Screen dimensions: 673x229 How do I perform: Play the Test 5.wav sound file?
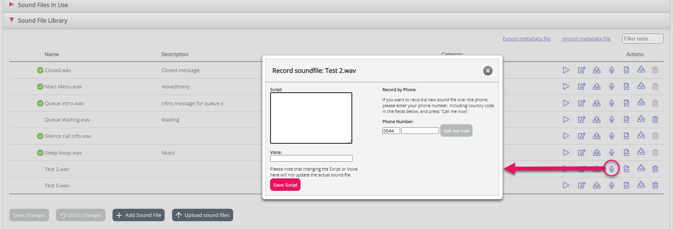(566, 185)
